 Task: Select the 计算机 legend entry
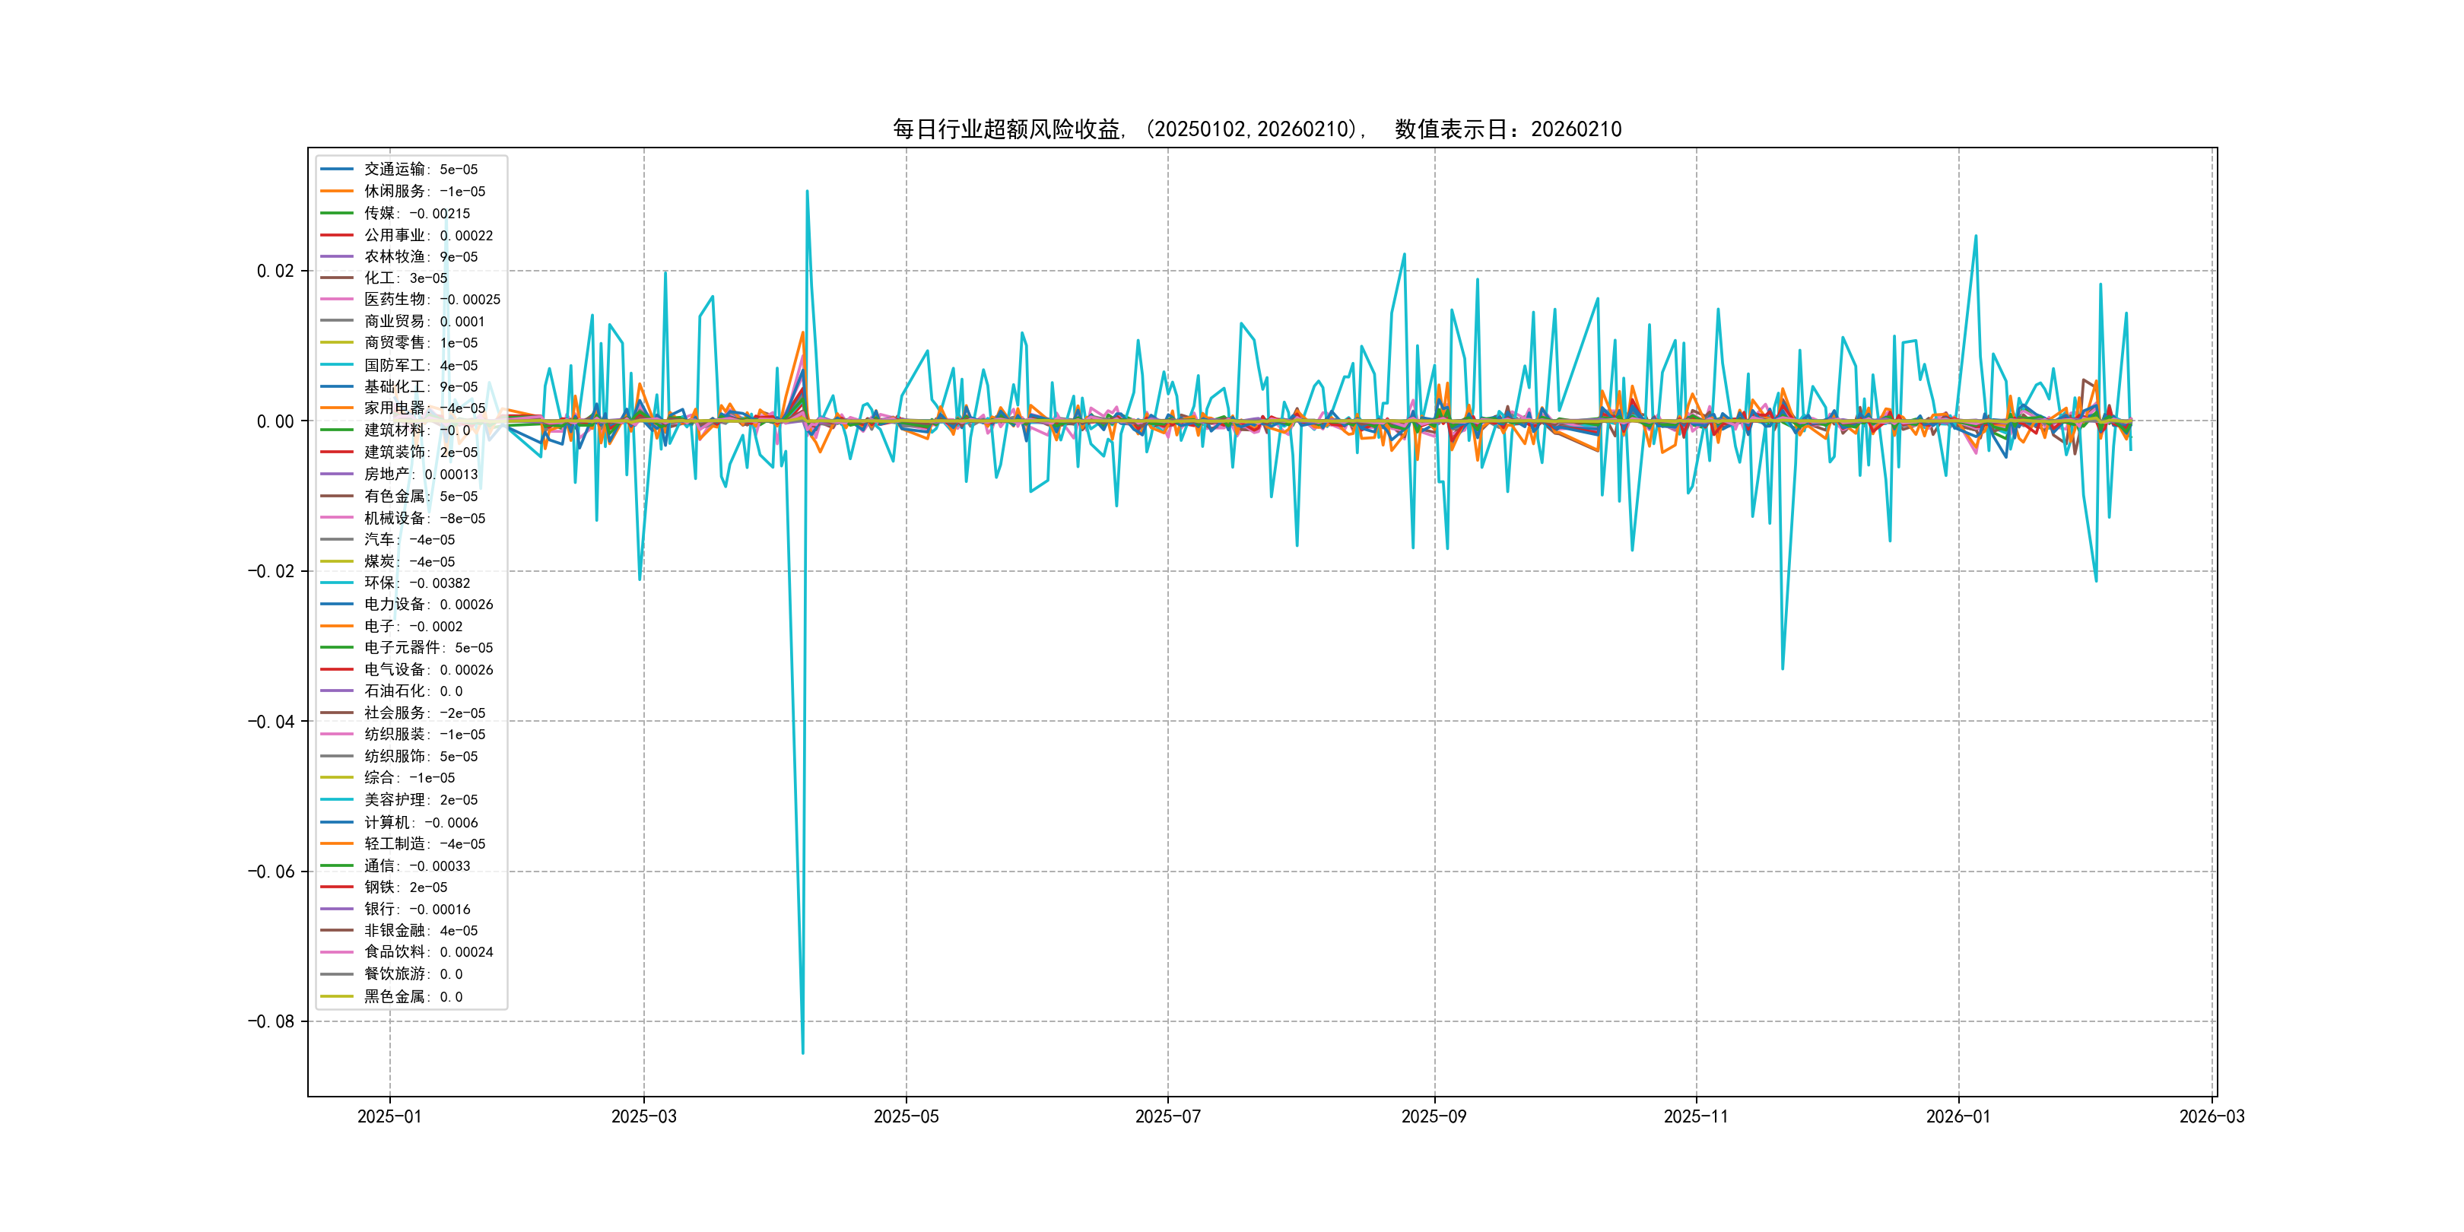pyautogui.click(x=420, y=821)
